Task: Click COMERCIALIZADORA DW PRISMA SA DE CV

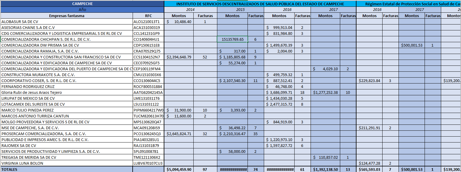Action: click(67, 45)
